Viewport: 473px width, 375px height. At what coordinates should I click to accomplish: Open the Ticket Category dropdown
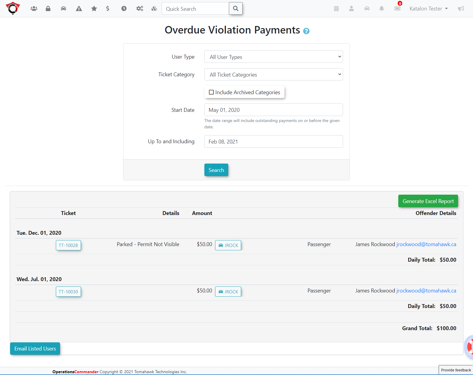[274, 74]
